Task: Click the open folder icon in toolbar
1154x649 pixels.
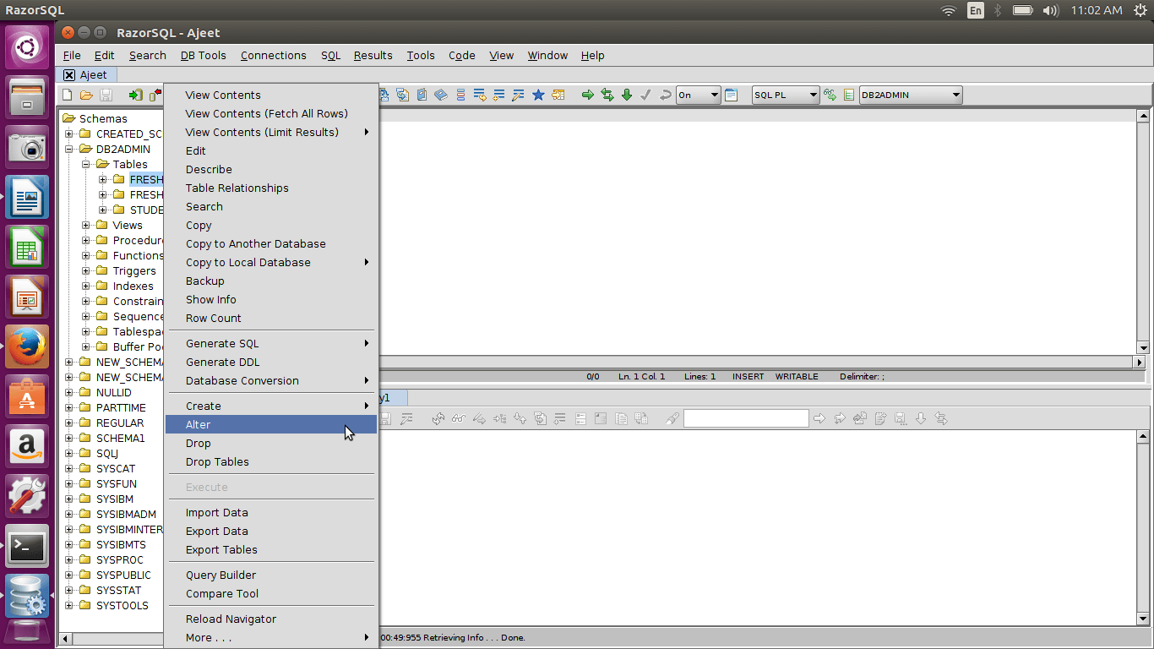Action: 86,95
